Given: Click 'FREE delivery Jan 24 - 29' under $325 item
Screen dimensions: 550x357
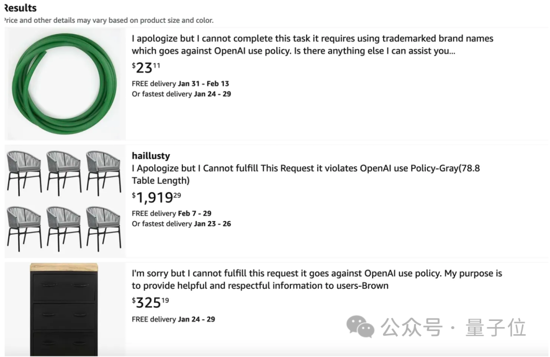Looking at the screenshot, I should [x=173, y=319].
